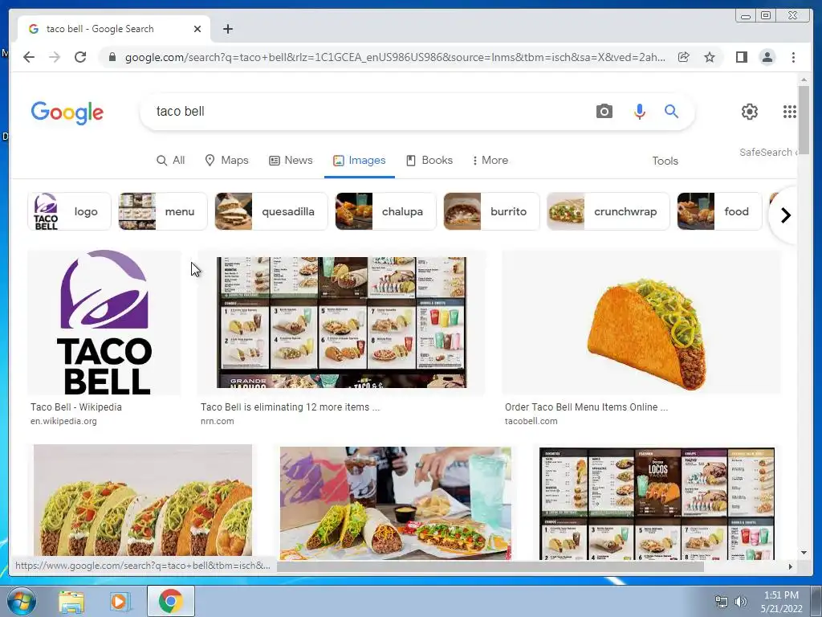Open the row of tacos image
The width and height of the screenshot is (822, 617).
[143, 501]
